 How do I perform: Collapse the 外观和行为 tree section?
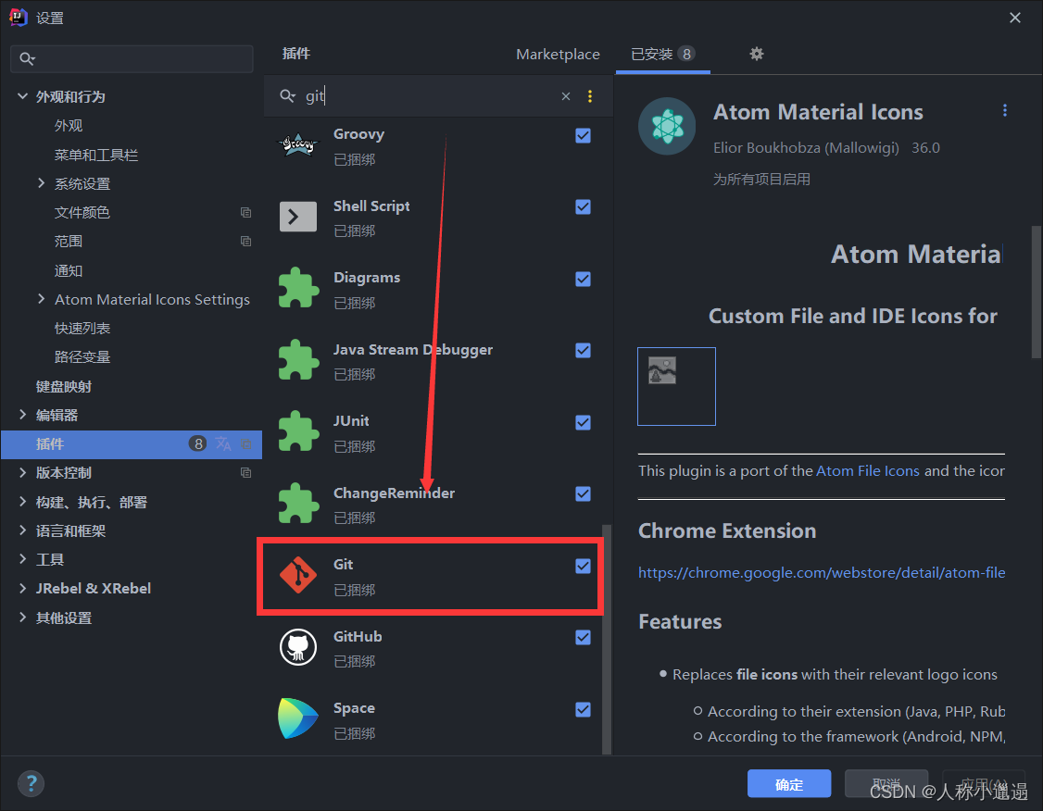pyautogui.click(x=22, y=96)
